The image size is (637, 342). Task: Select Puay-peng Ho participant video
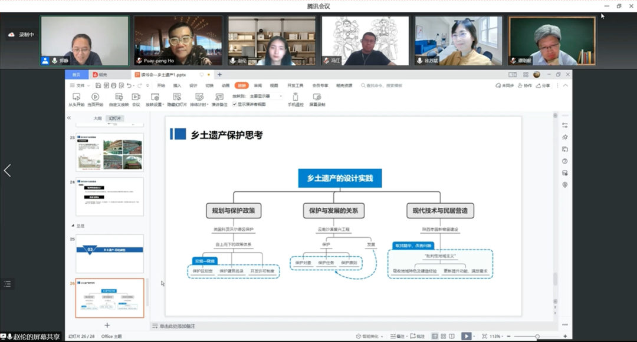(x=178, y=41)
